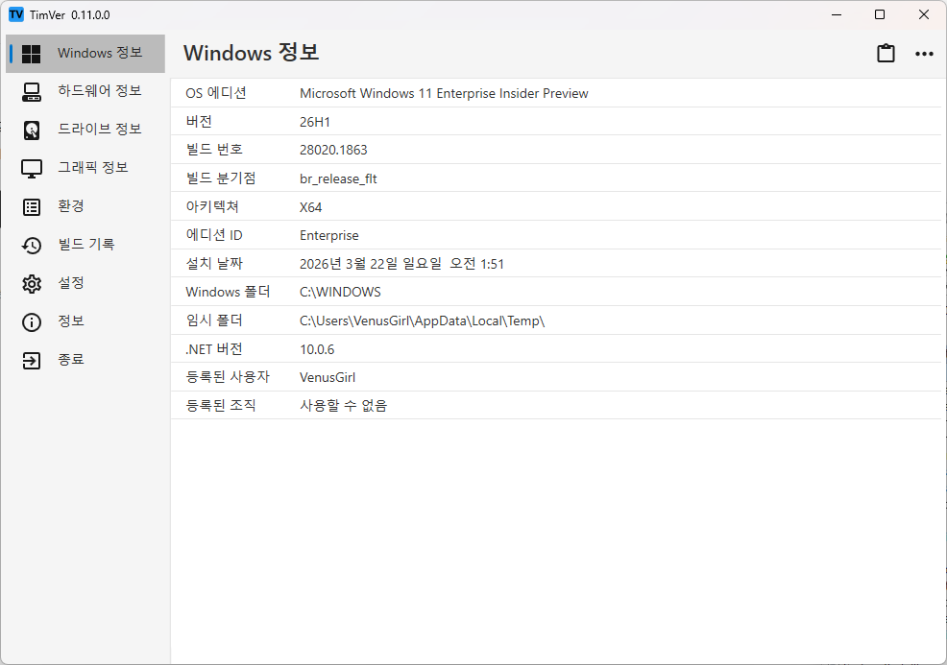Open 빌드 기록 page
The image size is (947, 665).
(x=85, y=245)
